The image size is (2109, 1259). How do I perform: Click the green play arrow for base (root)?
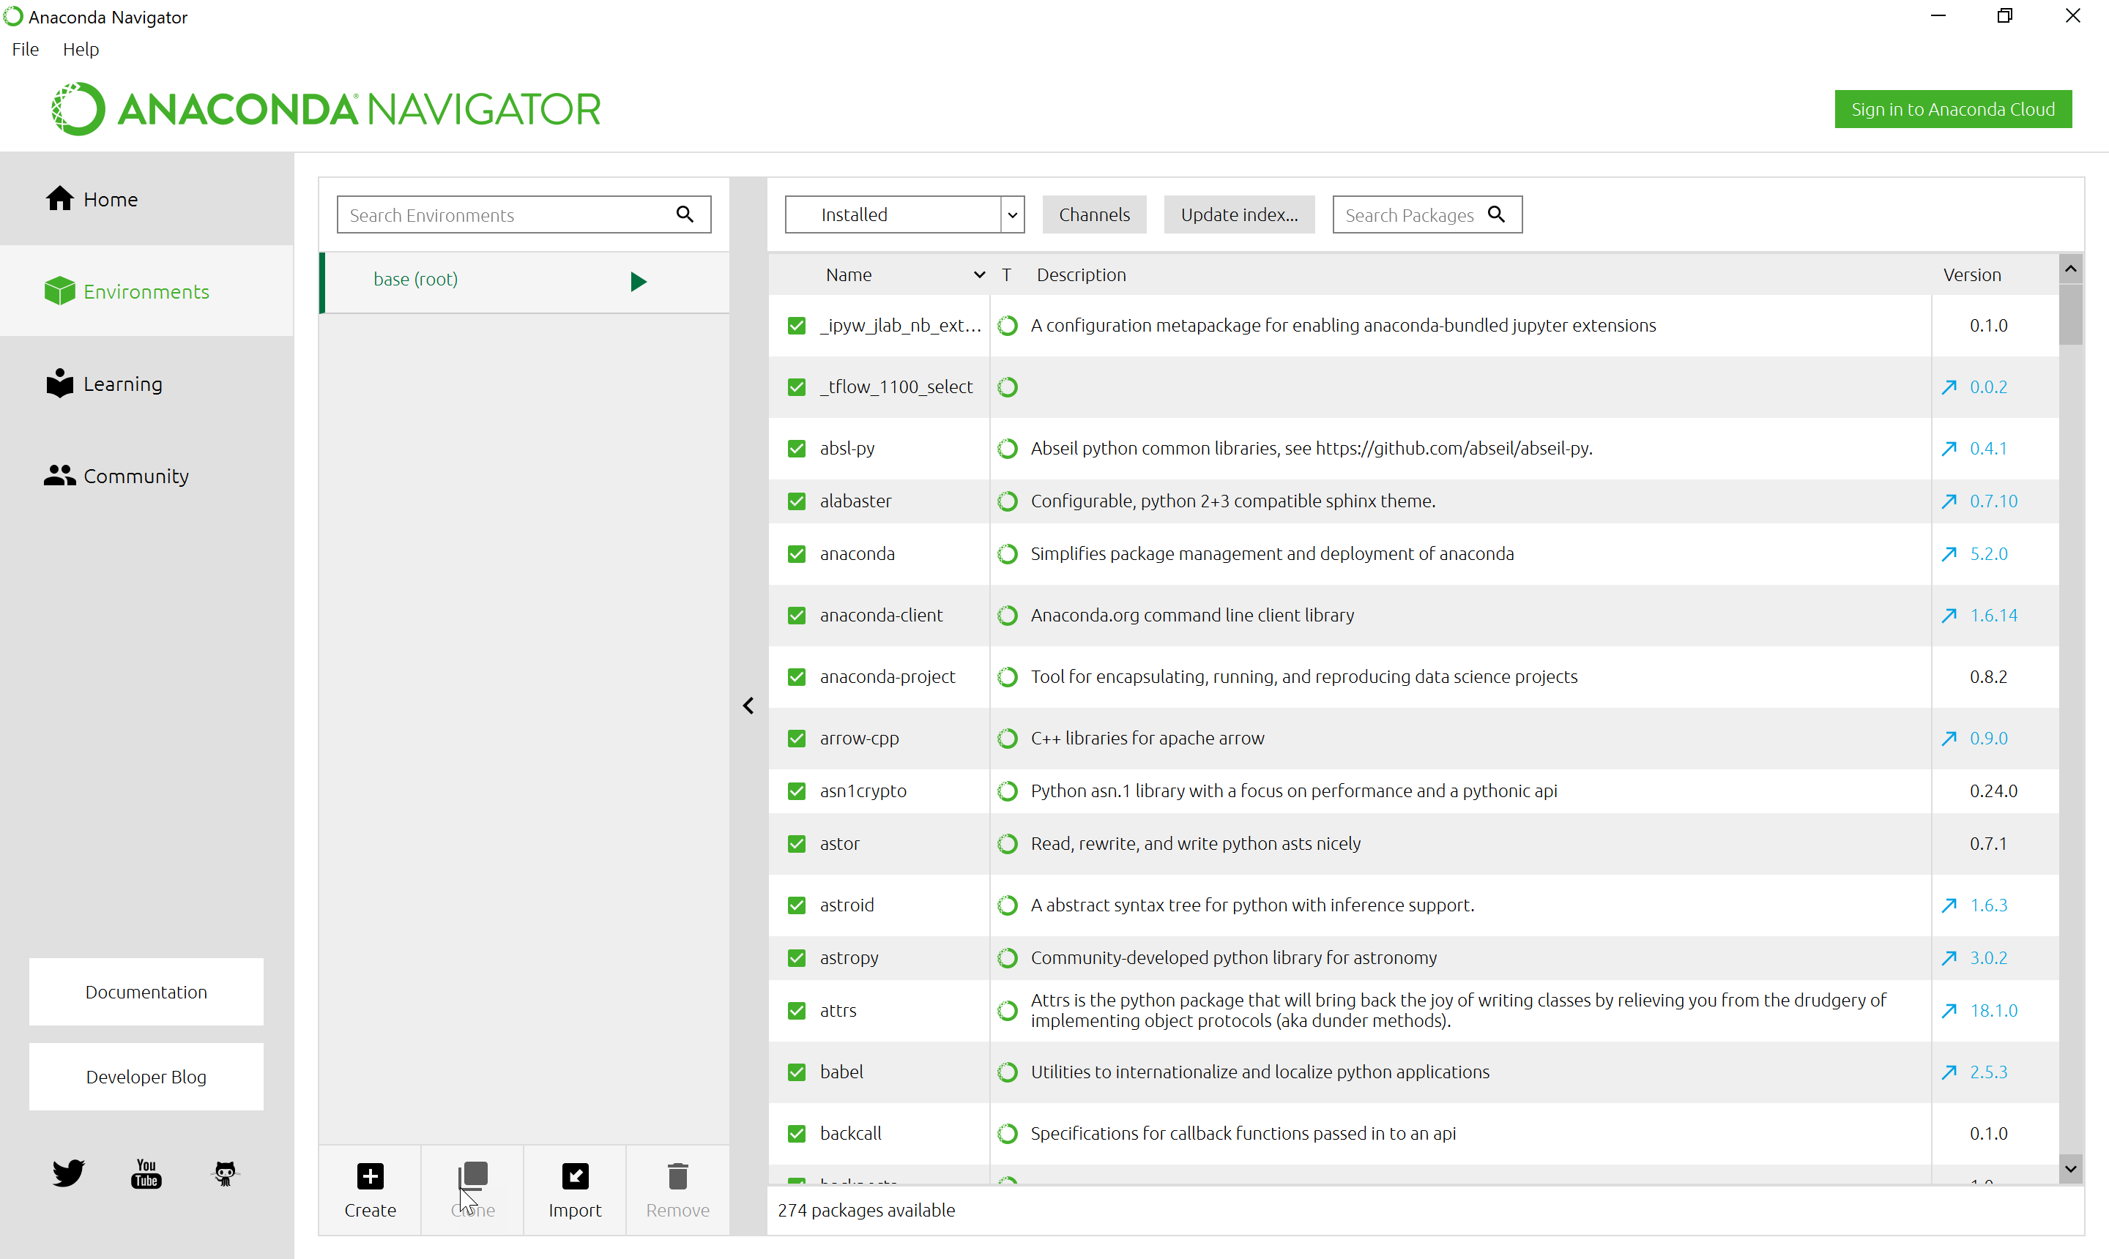tap(639, 281)
